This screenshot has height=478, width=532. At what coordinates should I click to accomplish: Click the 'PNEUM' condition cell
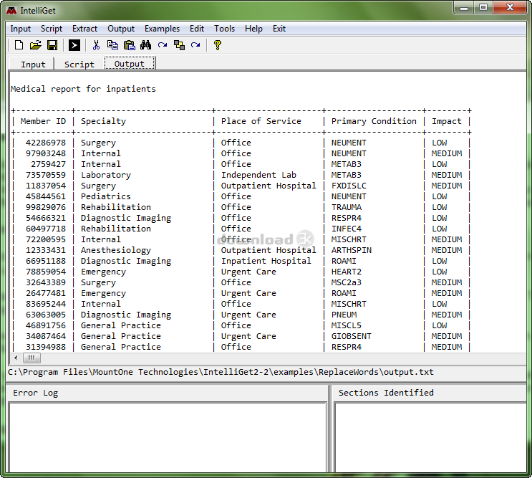point(344,315)
